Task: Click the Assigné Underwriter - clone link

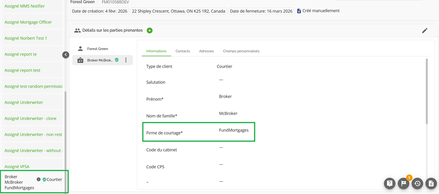Action: (31, 119)
